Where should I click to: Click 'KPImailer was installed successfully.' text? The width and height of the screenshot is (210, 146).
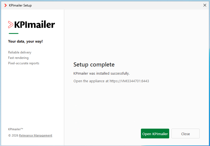(101, 74)
